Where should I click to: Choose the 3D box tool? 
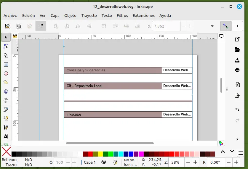6,91
